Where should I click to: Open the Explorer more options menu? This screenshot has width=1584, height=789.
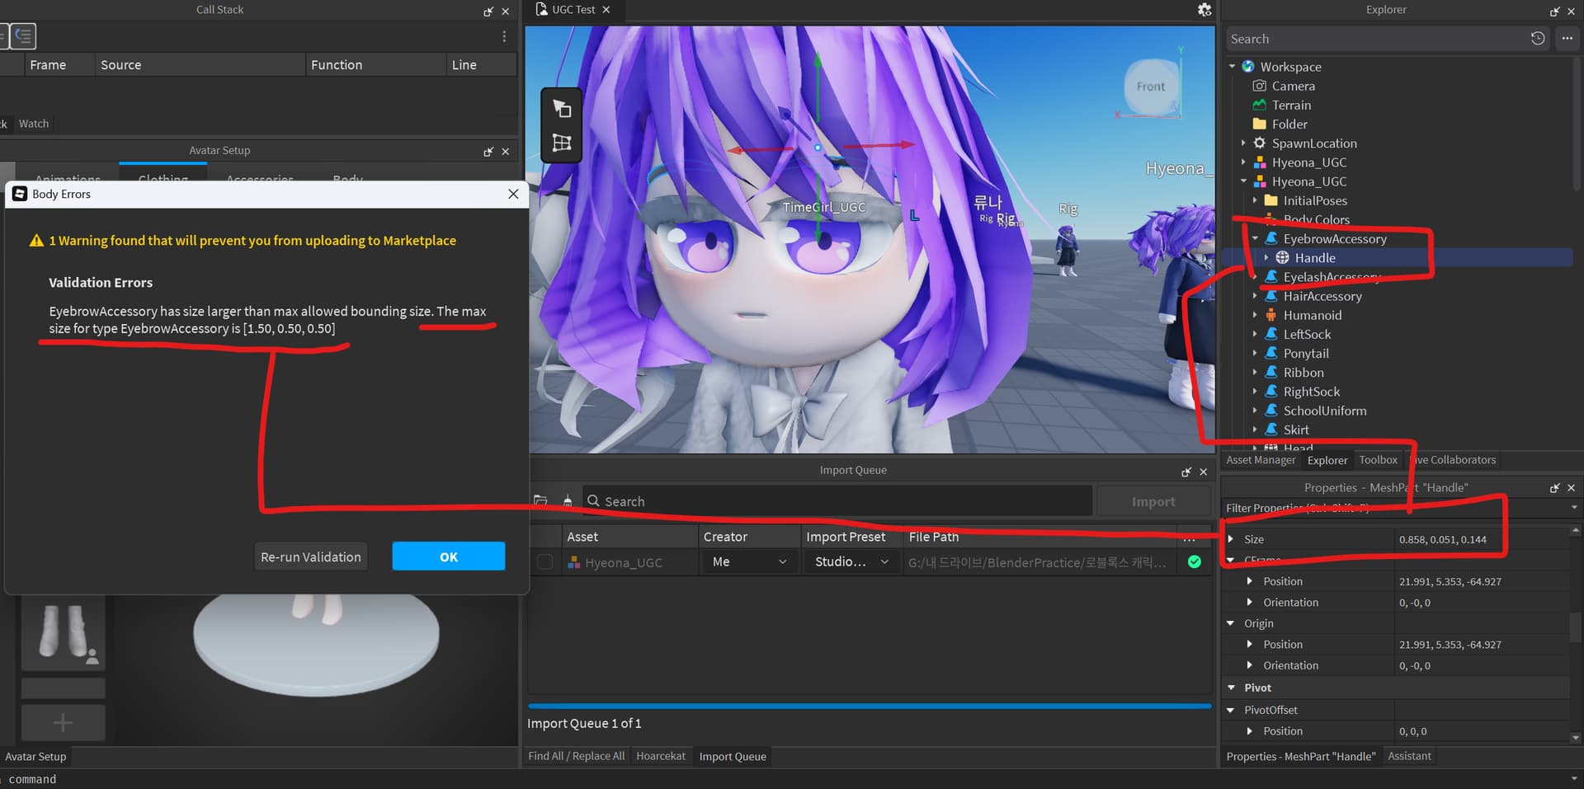pos(1567,39)
